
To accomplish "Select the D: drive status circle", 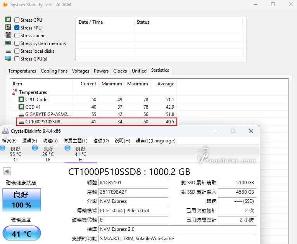I will coord(35,148).
